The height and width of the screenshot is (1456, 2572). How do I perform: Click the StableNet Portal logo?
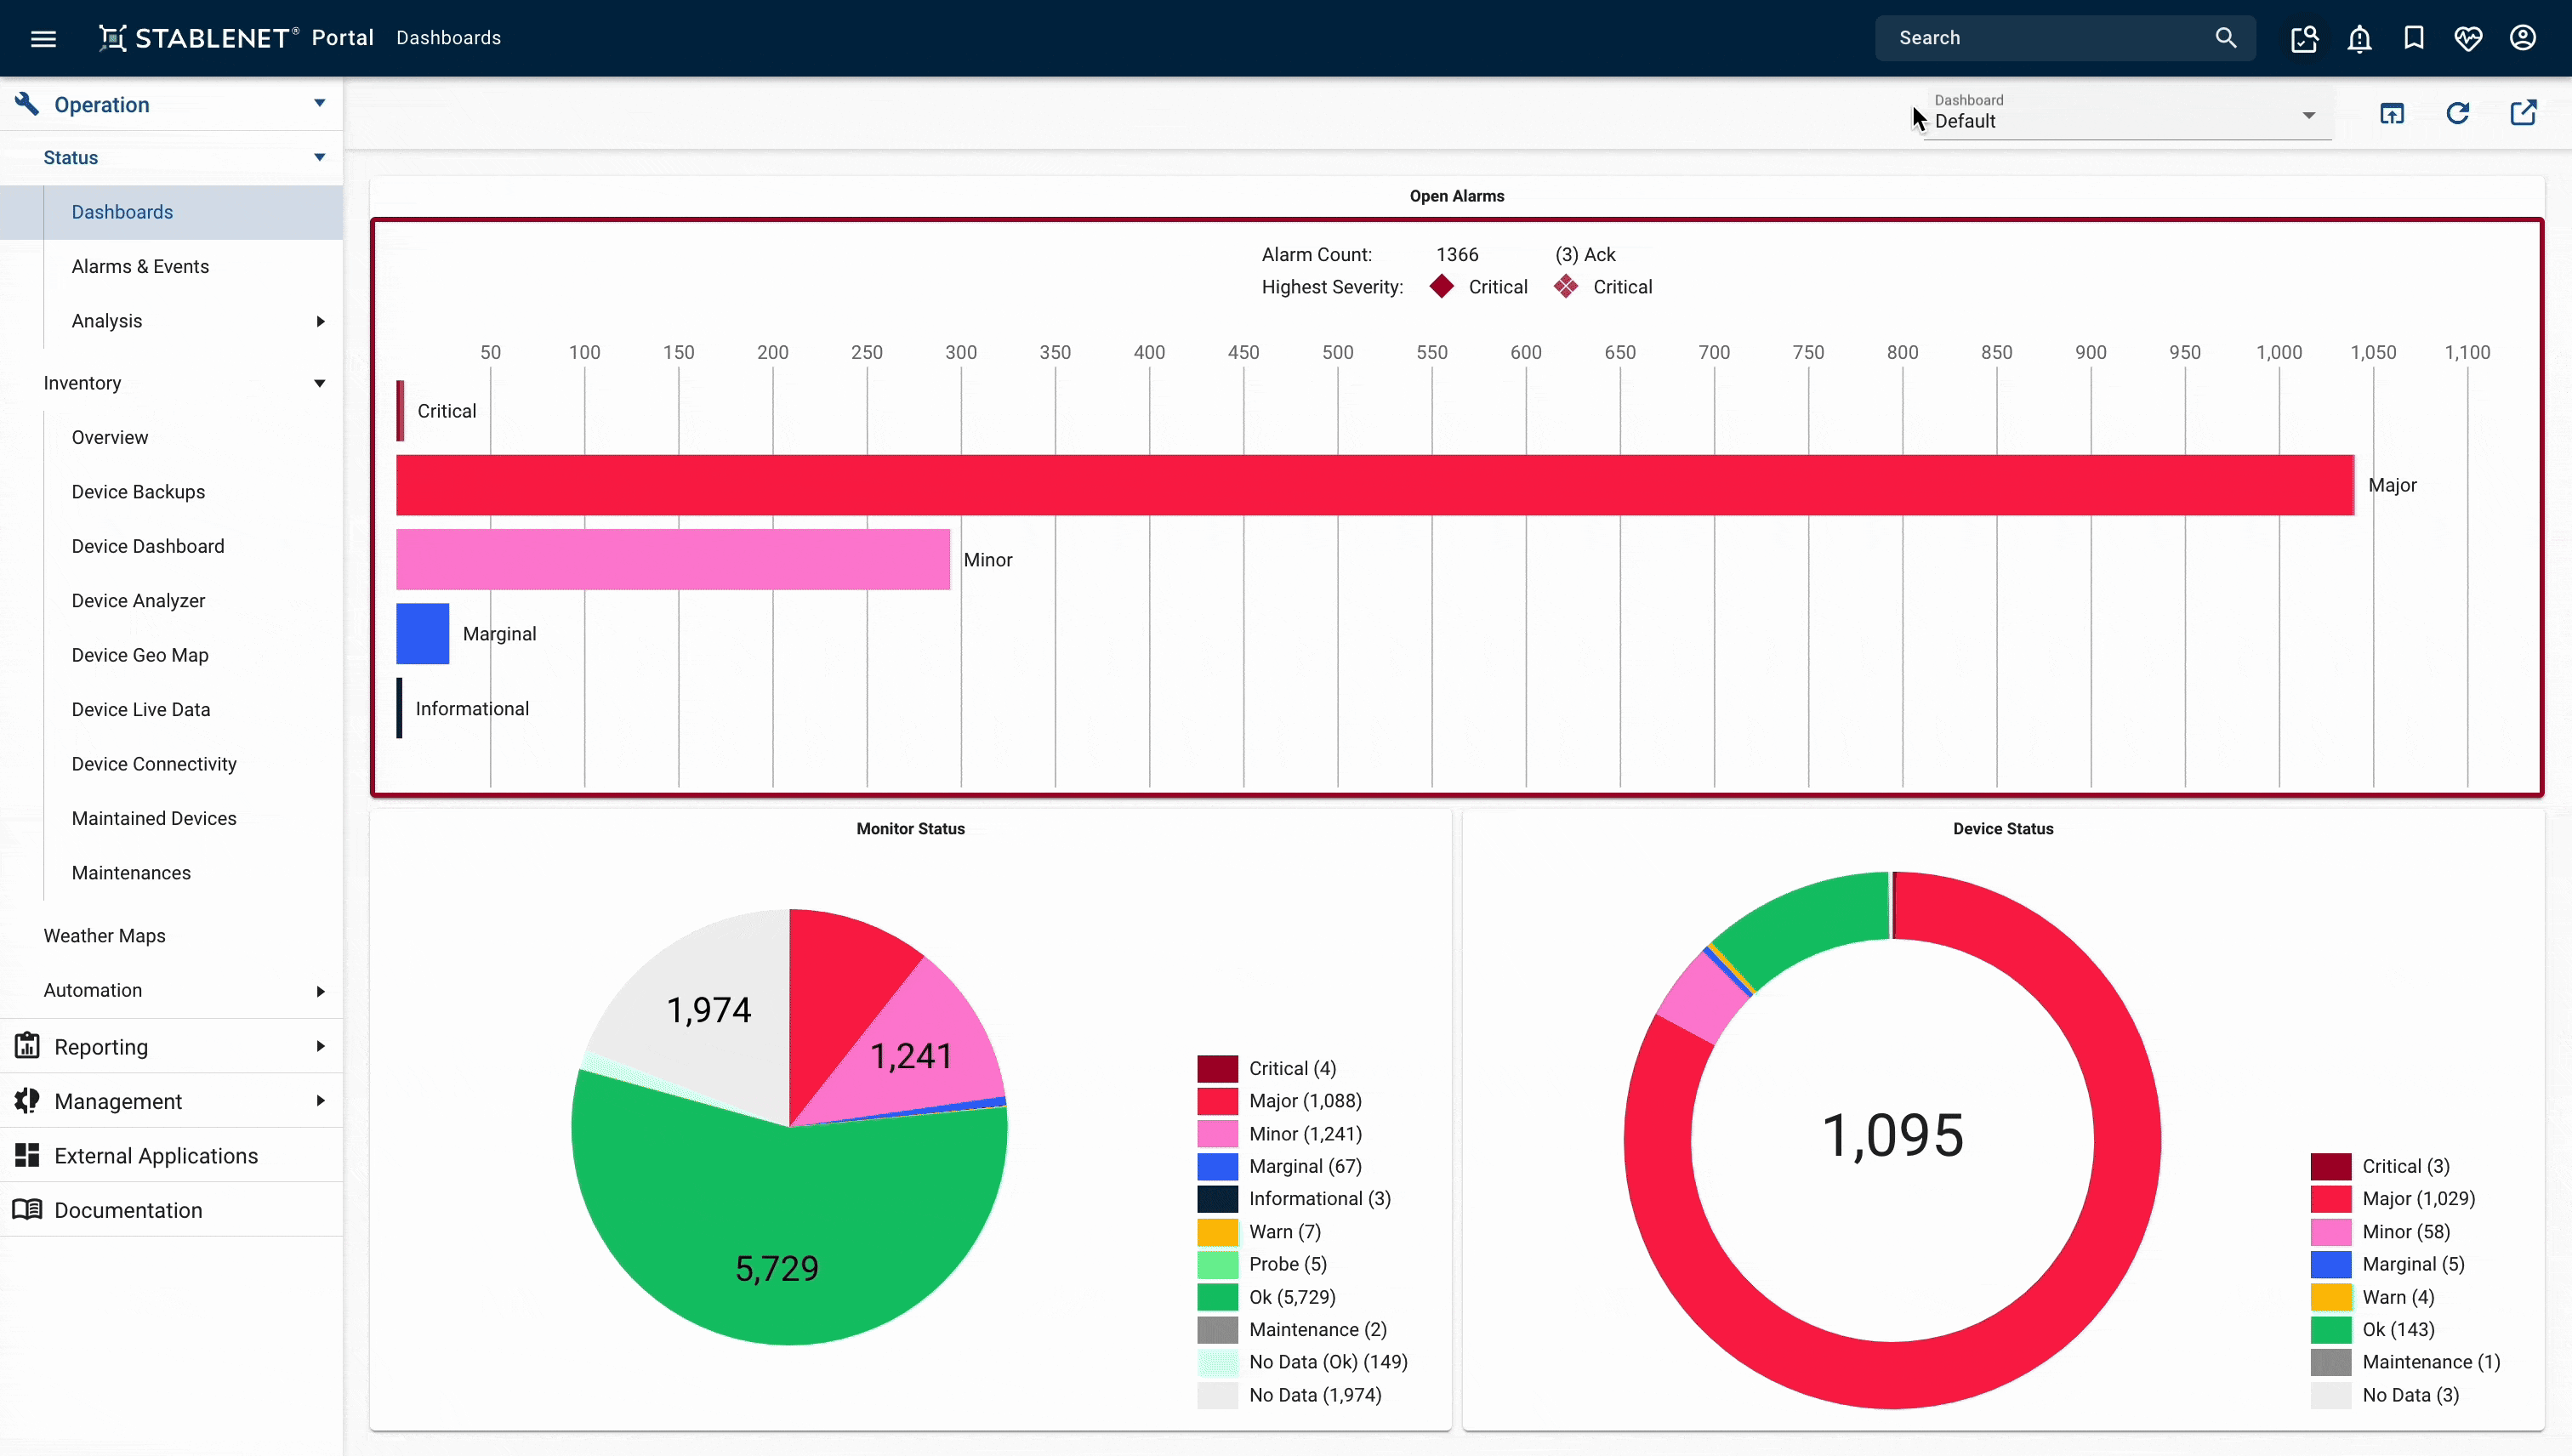(x=236, y=38)
